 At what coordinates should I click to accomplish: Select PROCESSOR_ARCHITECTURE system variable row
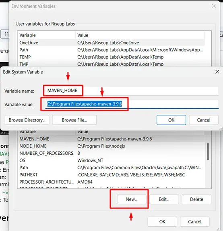pos(111,182)
